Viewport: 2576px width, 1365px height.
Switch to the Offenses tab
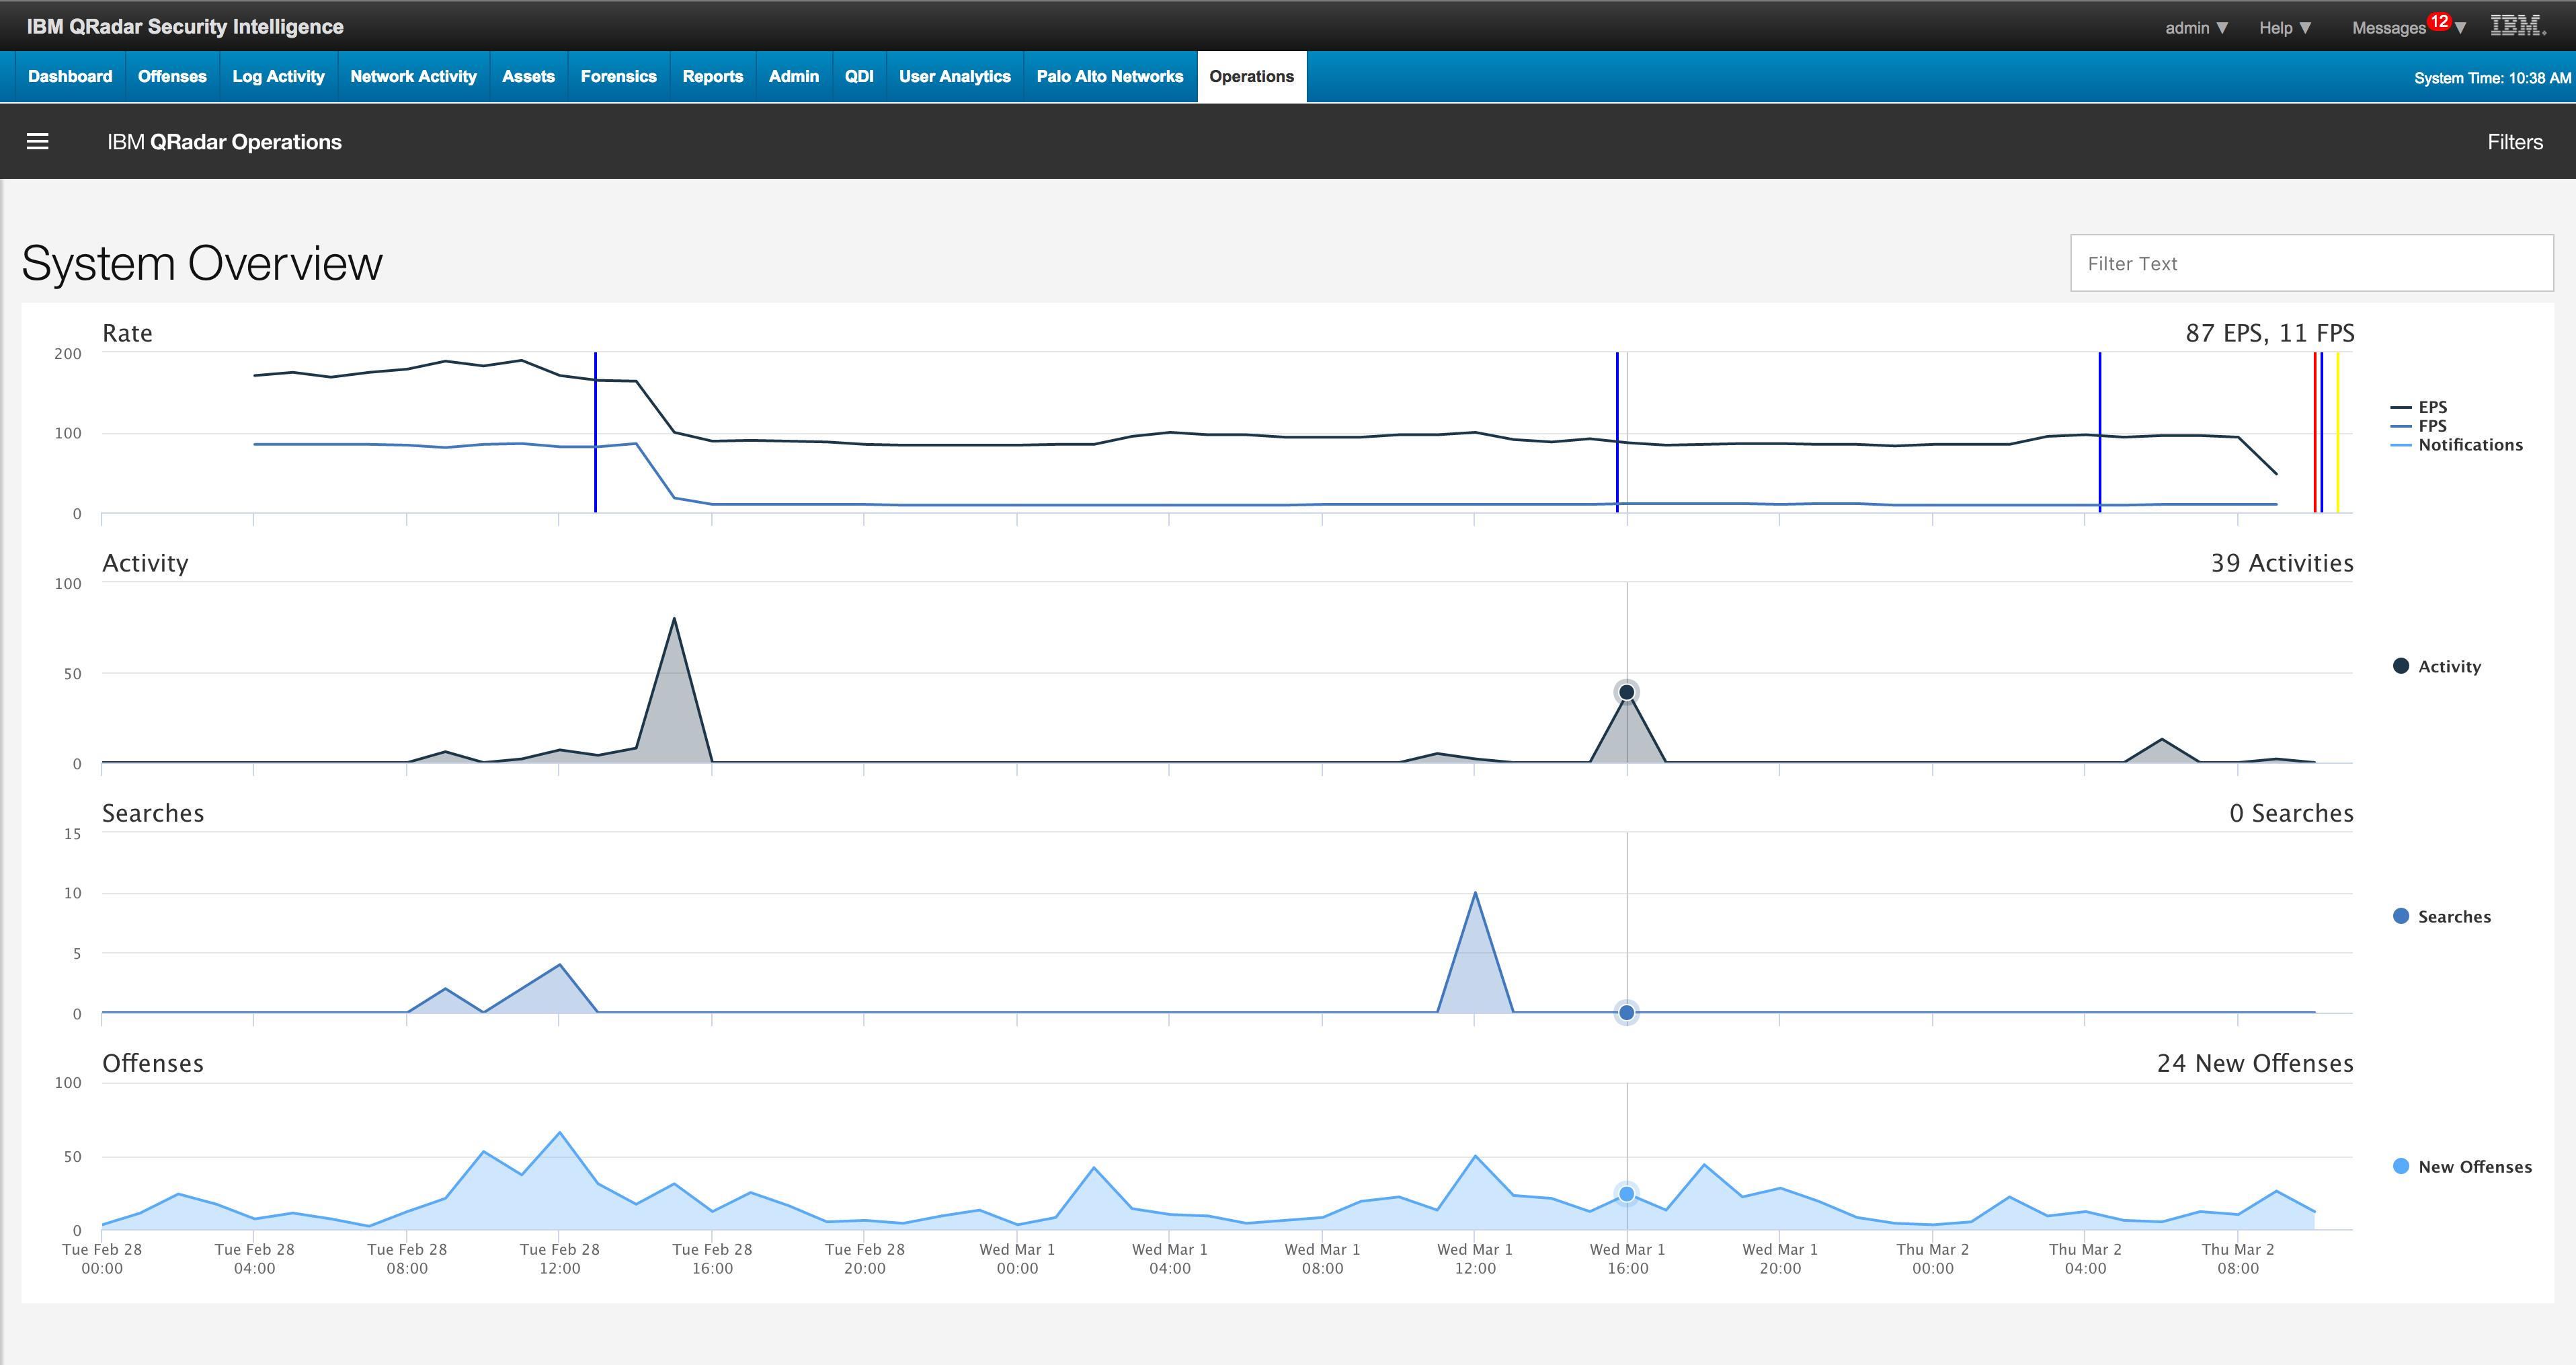pyautogui.click(x=172, y=76)
